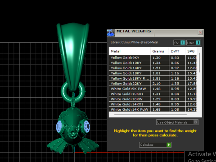Click the 2.10 grams value for 22KY
This screenshot has width=216, height=162.
point(157,84)
